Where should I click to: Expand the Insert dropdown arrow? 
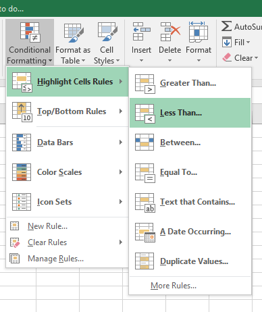click(141, 60)
